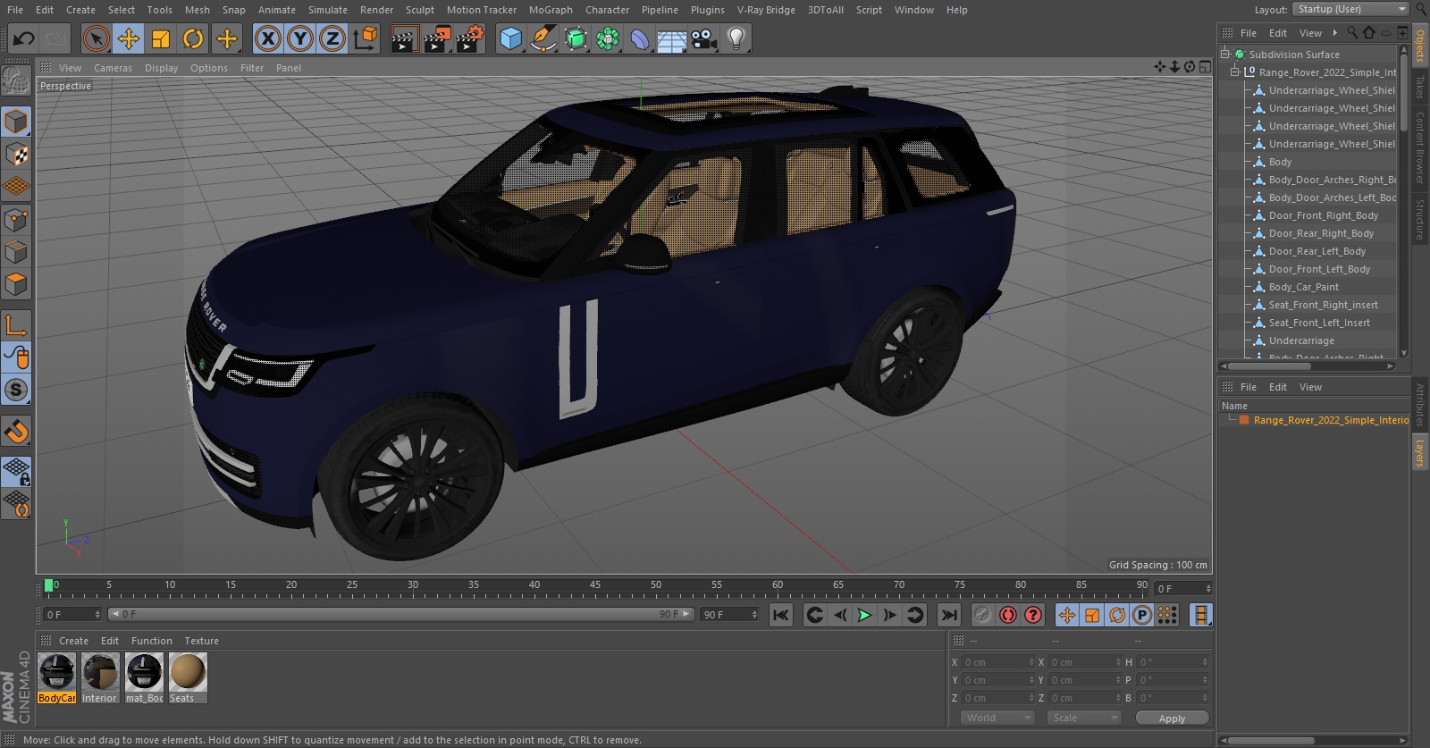Render view with clapperboard icon
Screen dimensions: 1430x748
[404, 38]
